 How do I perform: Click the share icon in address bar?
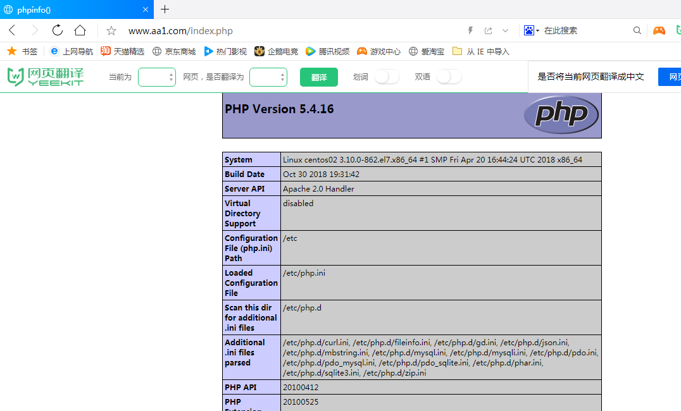coord(488,30)
